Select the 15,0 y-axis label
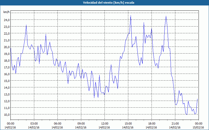This screenshot has width=209, height=130. coord(7,81)
